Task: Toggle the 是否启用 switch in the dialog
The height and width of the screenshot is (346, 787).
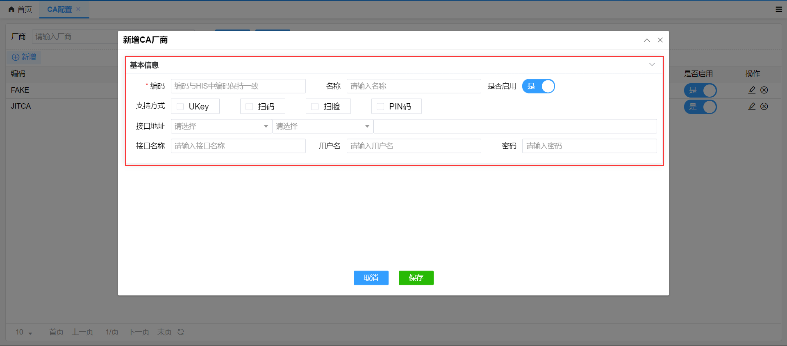Action: click(538, 86)
